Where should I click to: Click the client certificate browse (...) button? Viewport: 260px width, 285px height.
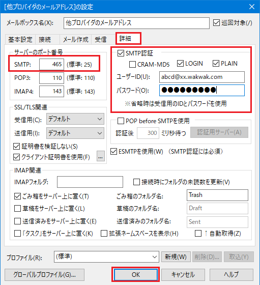click(x=100, y=156)
